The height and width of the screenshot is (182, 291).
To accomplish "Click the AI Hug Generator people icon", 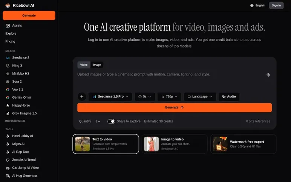I will tap(8, 176).
